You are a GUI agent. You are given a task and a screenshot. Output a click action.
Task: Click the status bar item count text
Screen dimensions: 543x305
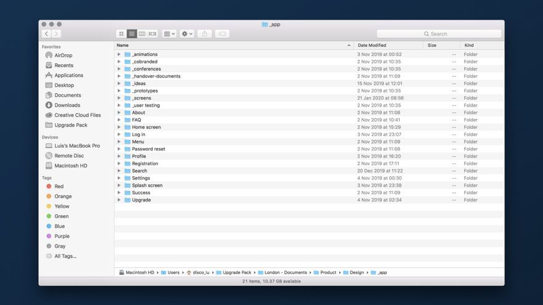coord(271,282)
